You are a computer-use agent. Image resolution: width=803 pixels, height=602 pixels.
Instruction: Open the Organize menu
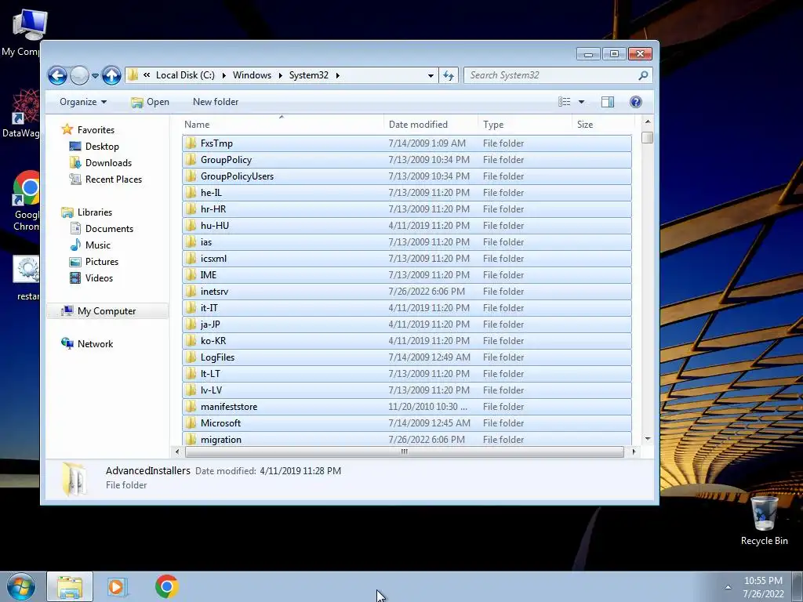(83, 102)
